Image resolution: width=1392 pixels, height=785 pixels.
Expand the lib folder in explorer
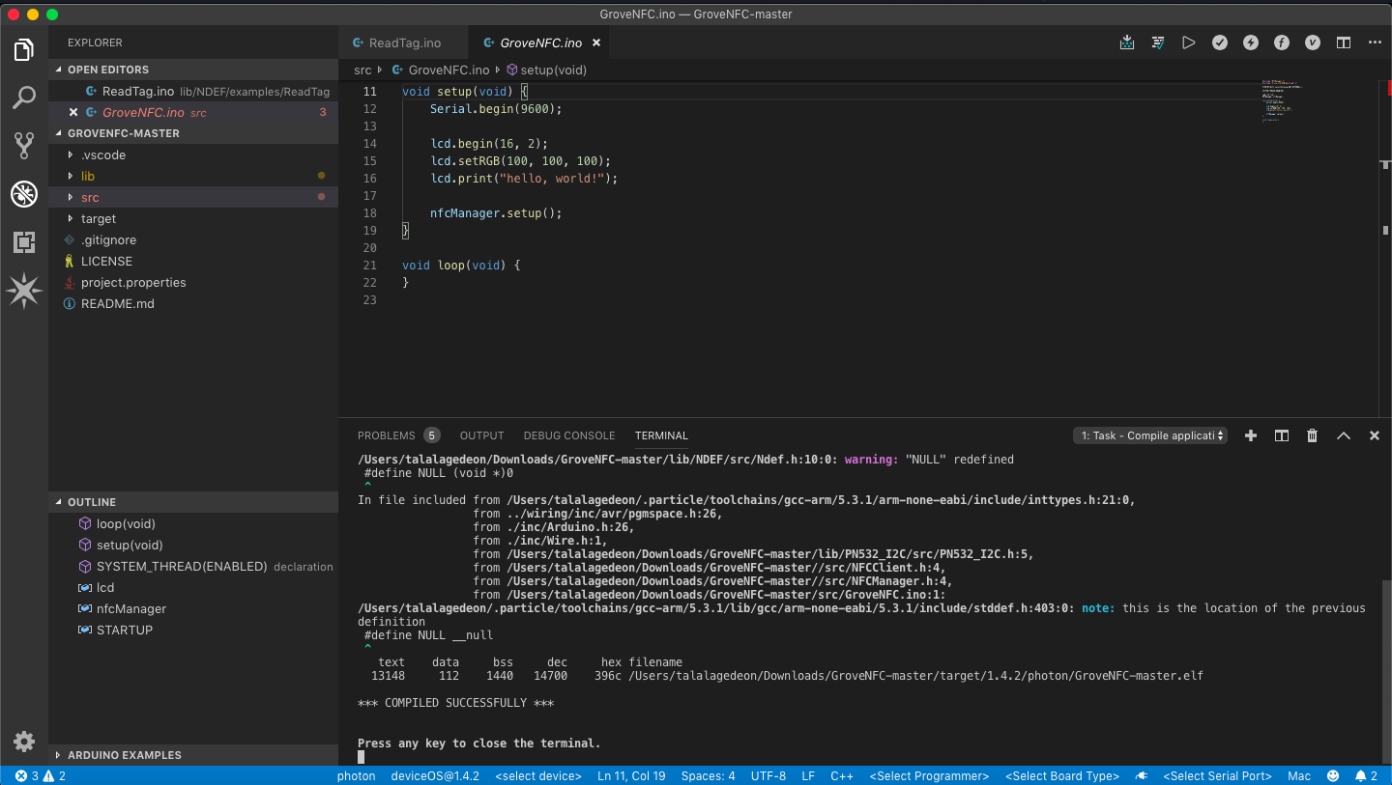click(88, 176)
